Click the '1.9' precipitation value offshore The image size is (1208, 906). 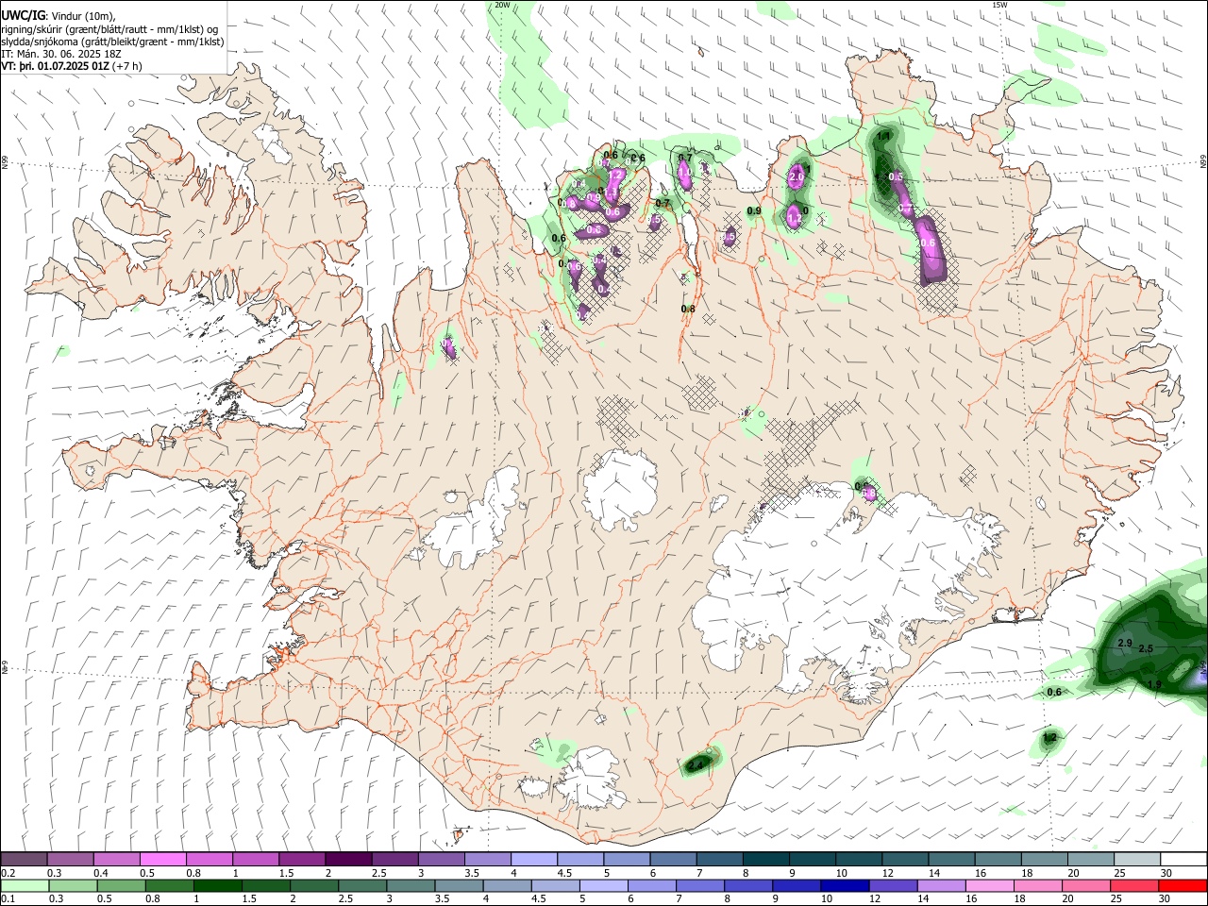coord(1154,684)
